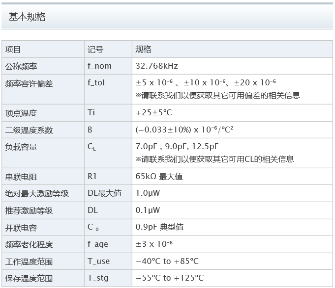Viewport: 335px width, 288px height.
Task: Select the 0.9pF 典型值 cell
Action: point(160,228)
